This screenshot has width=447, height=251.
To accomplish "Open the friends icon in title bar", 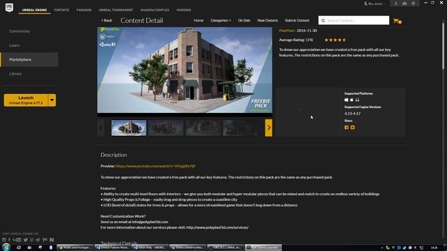I will coord(404,3).
